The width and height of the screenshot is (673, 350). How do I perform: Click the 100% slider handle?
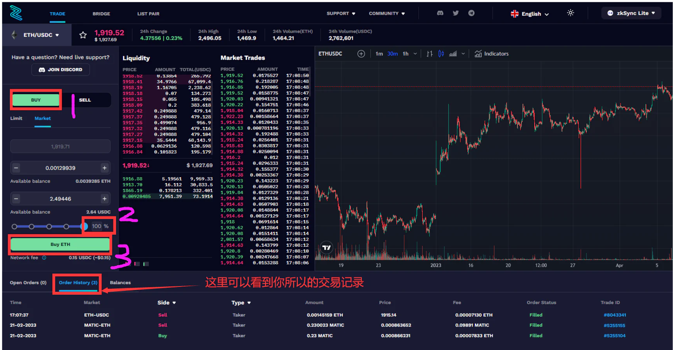click(x=84, y=226)
